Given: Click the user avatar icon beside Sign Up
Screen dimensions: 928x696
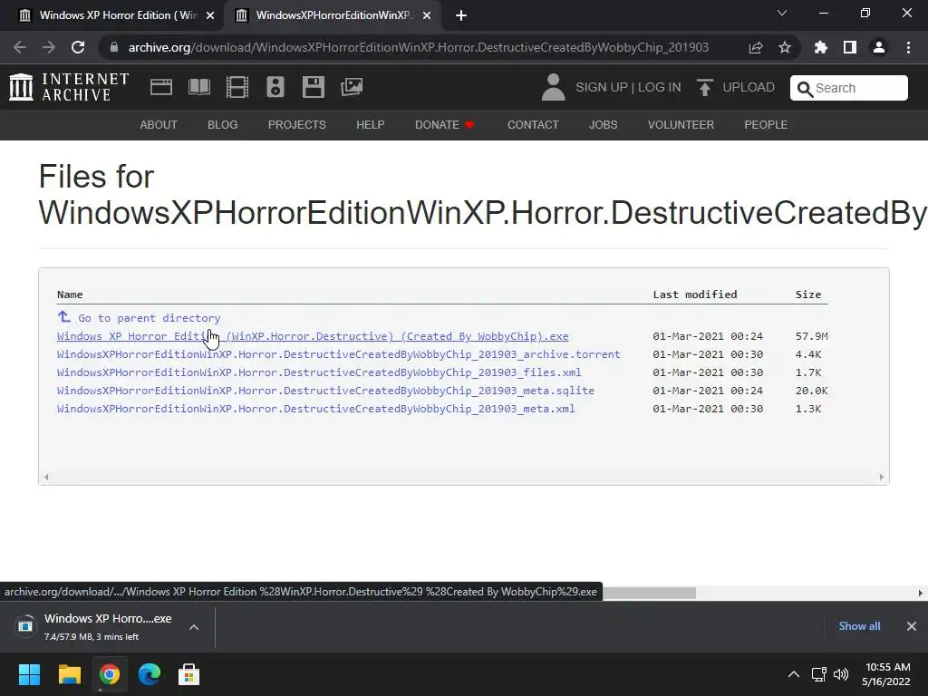Looking at the screenshot, I should point(554,87).
